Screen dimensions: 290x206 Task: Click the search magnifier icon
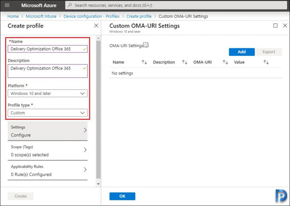70,5
